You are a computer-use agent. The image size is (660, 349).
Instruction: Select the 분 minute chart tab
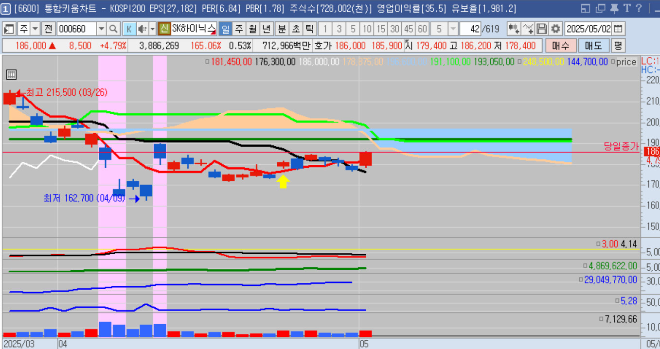click(282, 29)
